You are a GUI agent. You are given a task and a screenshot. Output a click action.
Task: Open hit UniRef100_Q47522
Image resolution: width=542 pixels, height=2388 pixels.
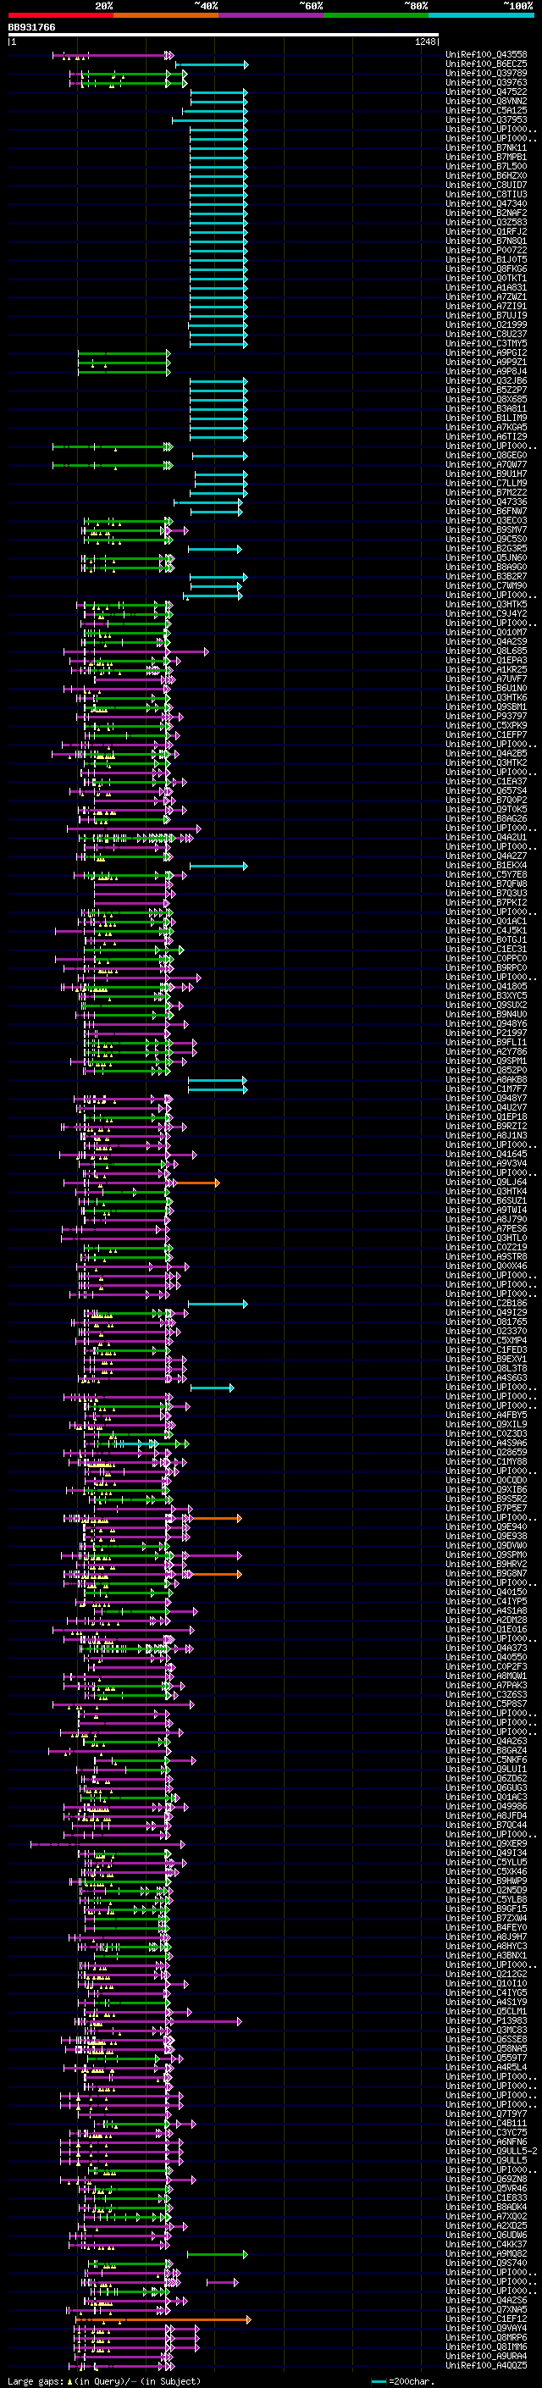[486, 91]
